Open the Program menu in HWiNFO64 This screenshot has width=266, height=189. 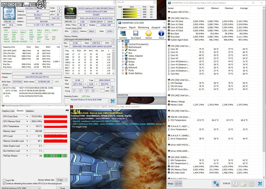click(x=122, y=27)
